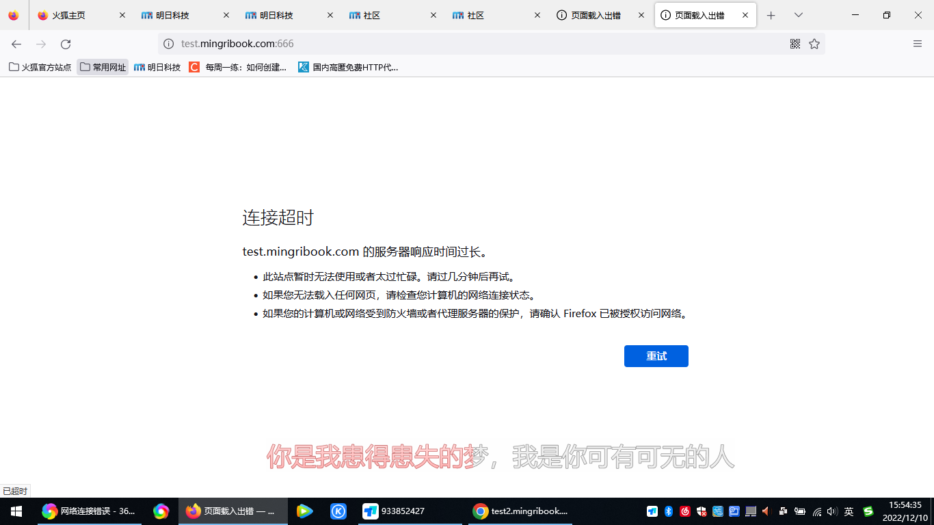Click the 已超时 status text

pyautogui.click(x=15, y=492)
